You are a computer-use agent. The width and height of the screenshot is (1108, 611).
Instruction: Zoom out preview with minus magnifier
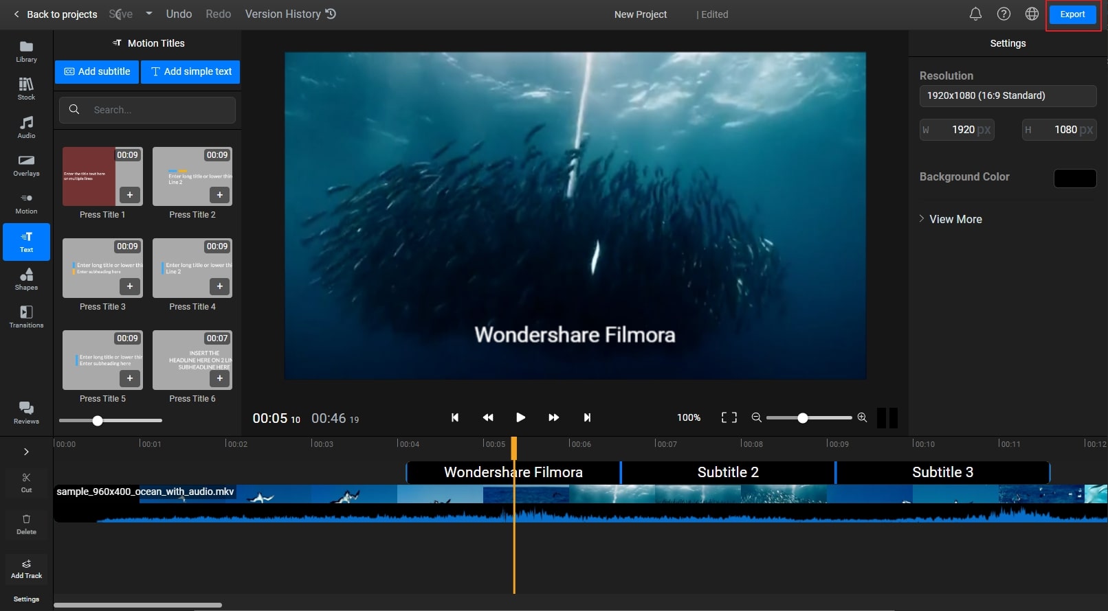point(756,417)
